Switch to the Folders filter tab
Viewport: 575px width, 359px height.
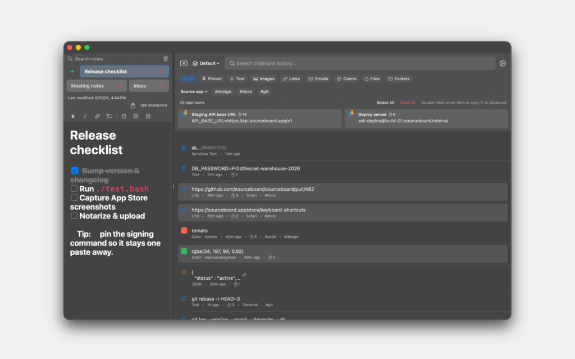coord(399,79)
